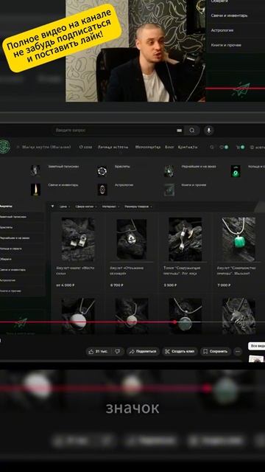This screenshot has width=265, height=472.
Task: Click the white round pendant photo in second row
Action: [x=78, y=316]
